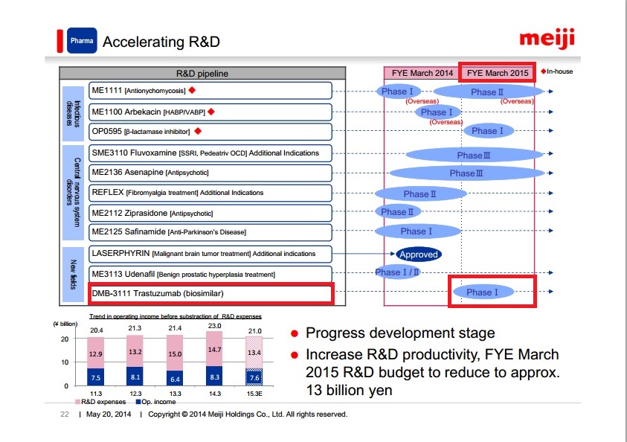Click the Phase I / II oval for ME3113 Udenafil
627x442 pixels.
click(x=397, y=272)
